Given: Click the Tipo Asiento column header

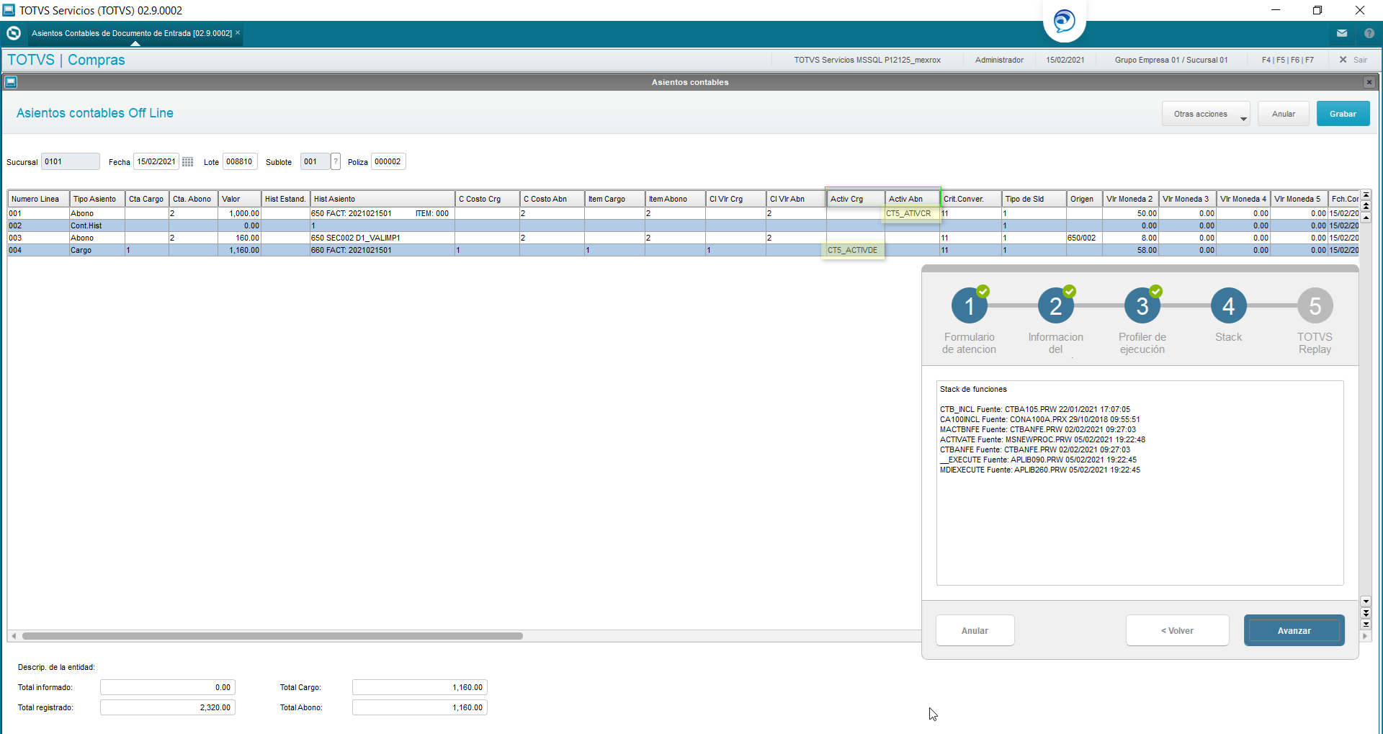Looking at the screenshot, I should click(x=97, y=199).
